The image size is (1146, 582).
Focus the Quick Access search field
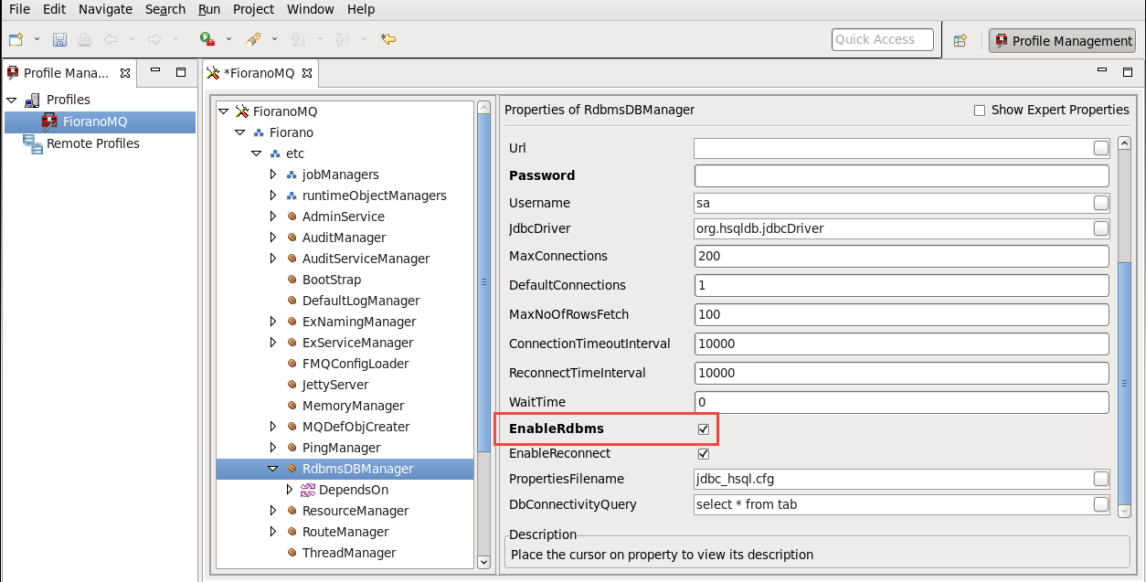click(883, 39)
